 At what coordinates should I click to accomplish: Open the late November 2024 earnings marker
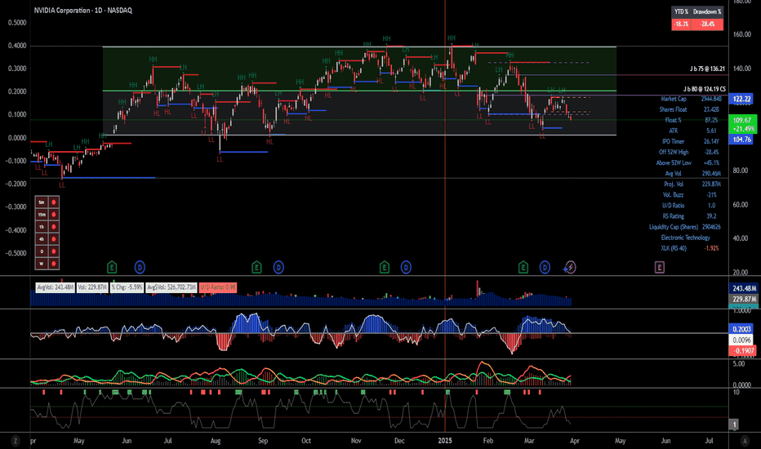point(385,267)
